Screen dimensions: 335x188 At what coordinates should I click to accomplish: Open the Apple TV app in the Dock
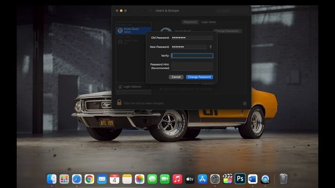pyautogui.click(x=189, y=179)
